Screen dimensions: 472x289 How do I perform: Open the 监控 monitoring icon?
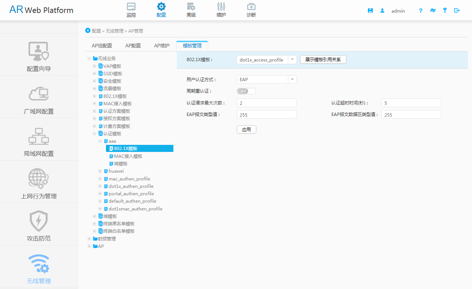pyautogui.click(x=131, y=7)
